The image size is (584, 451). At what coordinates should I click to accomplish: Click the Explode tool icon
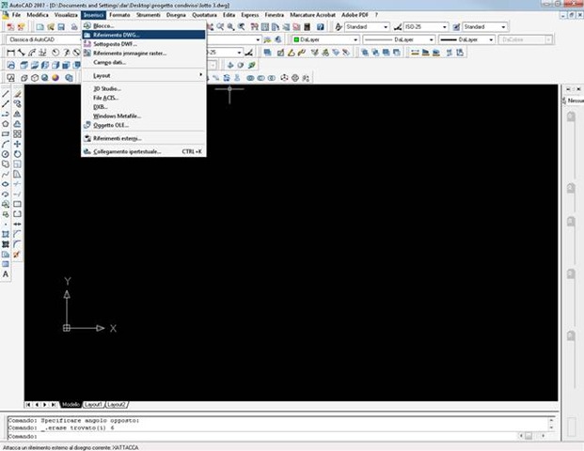click(17, 254)
